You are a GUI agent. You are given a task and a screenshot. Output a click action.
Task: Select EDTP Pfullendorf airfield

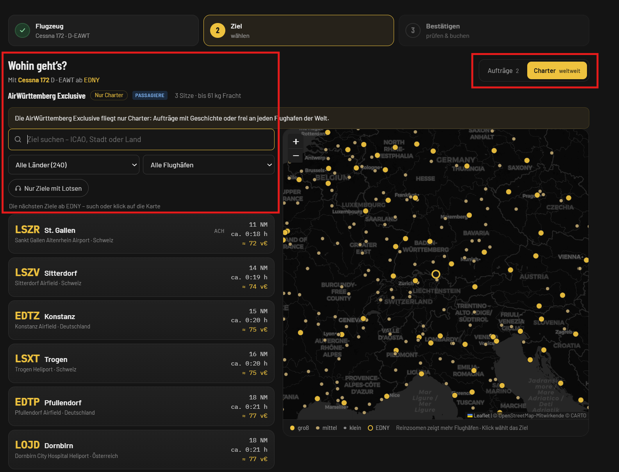coord(141,406)
